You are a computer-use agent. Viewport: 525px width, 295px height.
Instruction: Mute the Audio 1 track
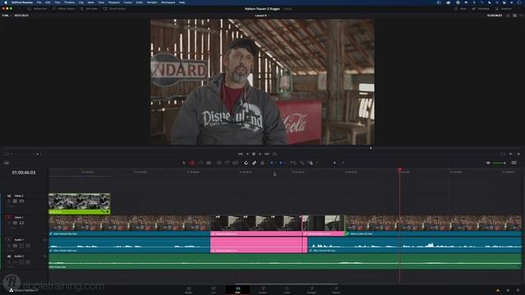pyautogui.click(x=28, y=246)
